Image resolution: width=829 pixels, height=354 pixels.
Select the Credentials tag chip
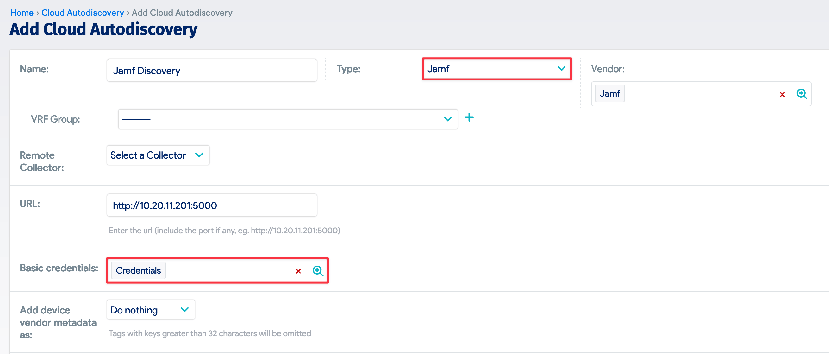pos(138,271)
